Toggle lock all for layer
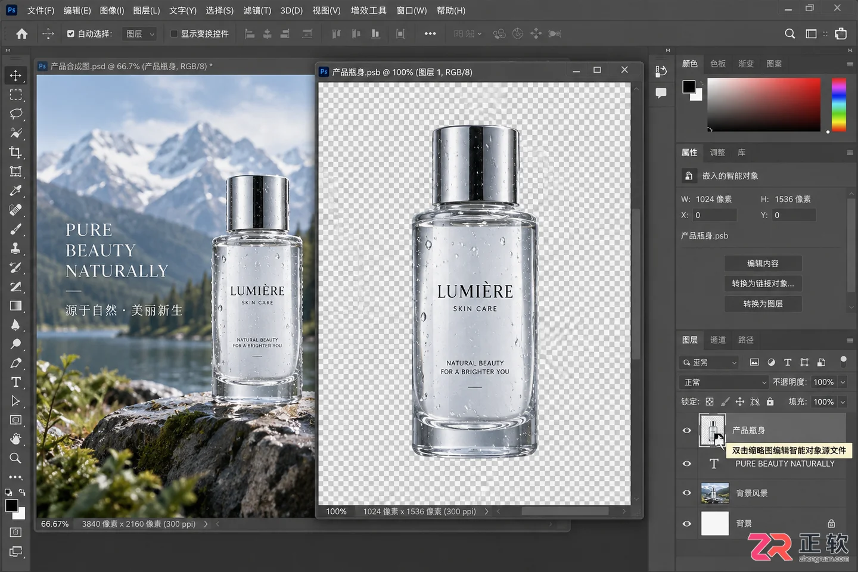Image resolution: width=858 pixels, height=572 pixels. point(770,402)
